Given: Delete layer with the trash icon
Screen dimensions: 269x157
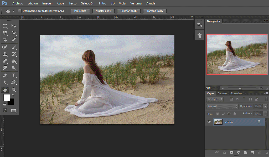Looking at the screenshot, I should (x=260, y=152).
